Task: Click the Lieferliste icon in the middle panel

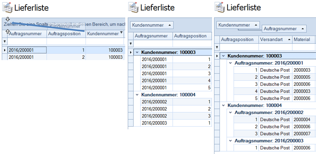Action: pyautogui.click(x=133, y=7)
